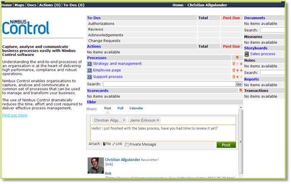Move Employee page up with arrow
The width and height of the screenshot is (291, 184).
pos(238,71)
